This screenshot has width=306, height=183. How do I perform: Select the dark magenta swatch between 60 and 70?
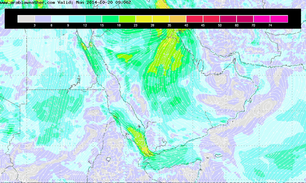coord(245,19)
